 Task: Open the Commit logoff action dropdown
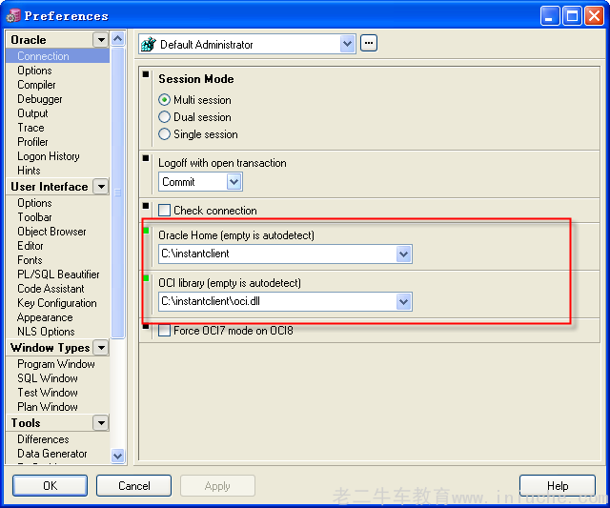234,182
